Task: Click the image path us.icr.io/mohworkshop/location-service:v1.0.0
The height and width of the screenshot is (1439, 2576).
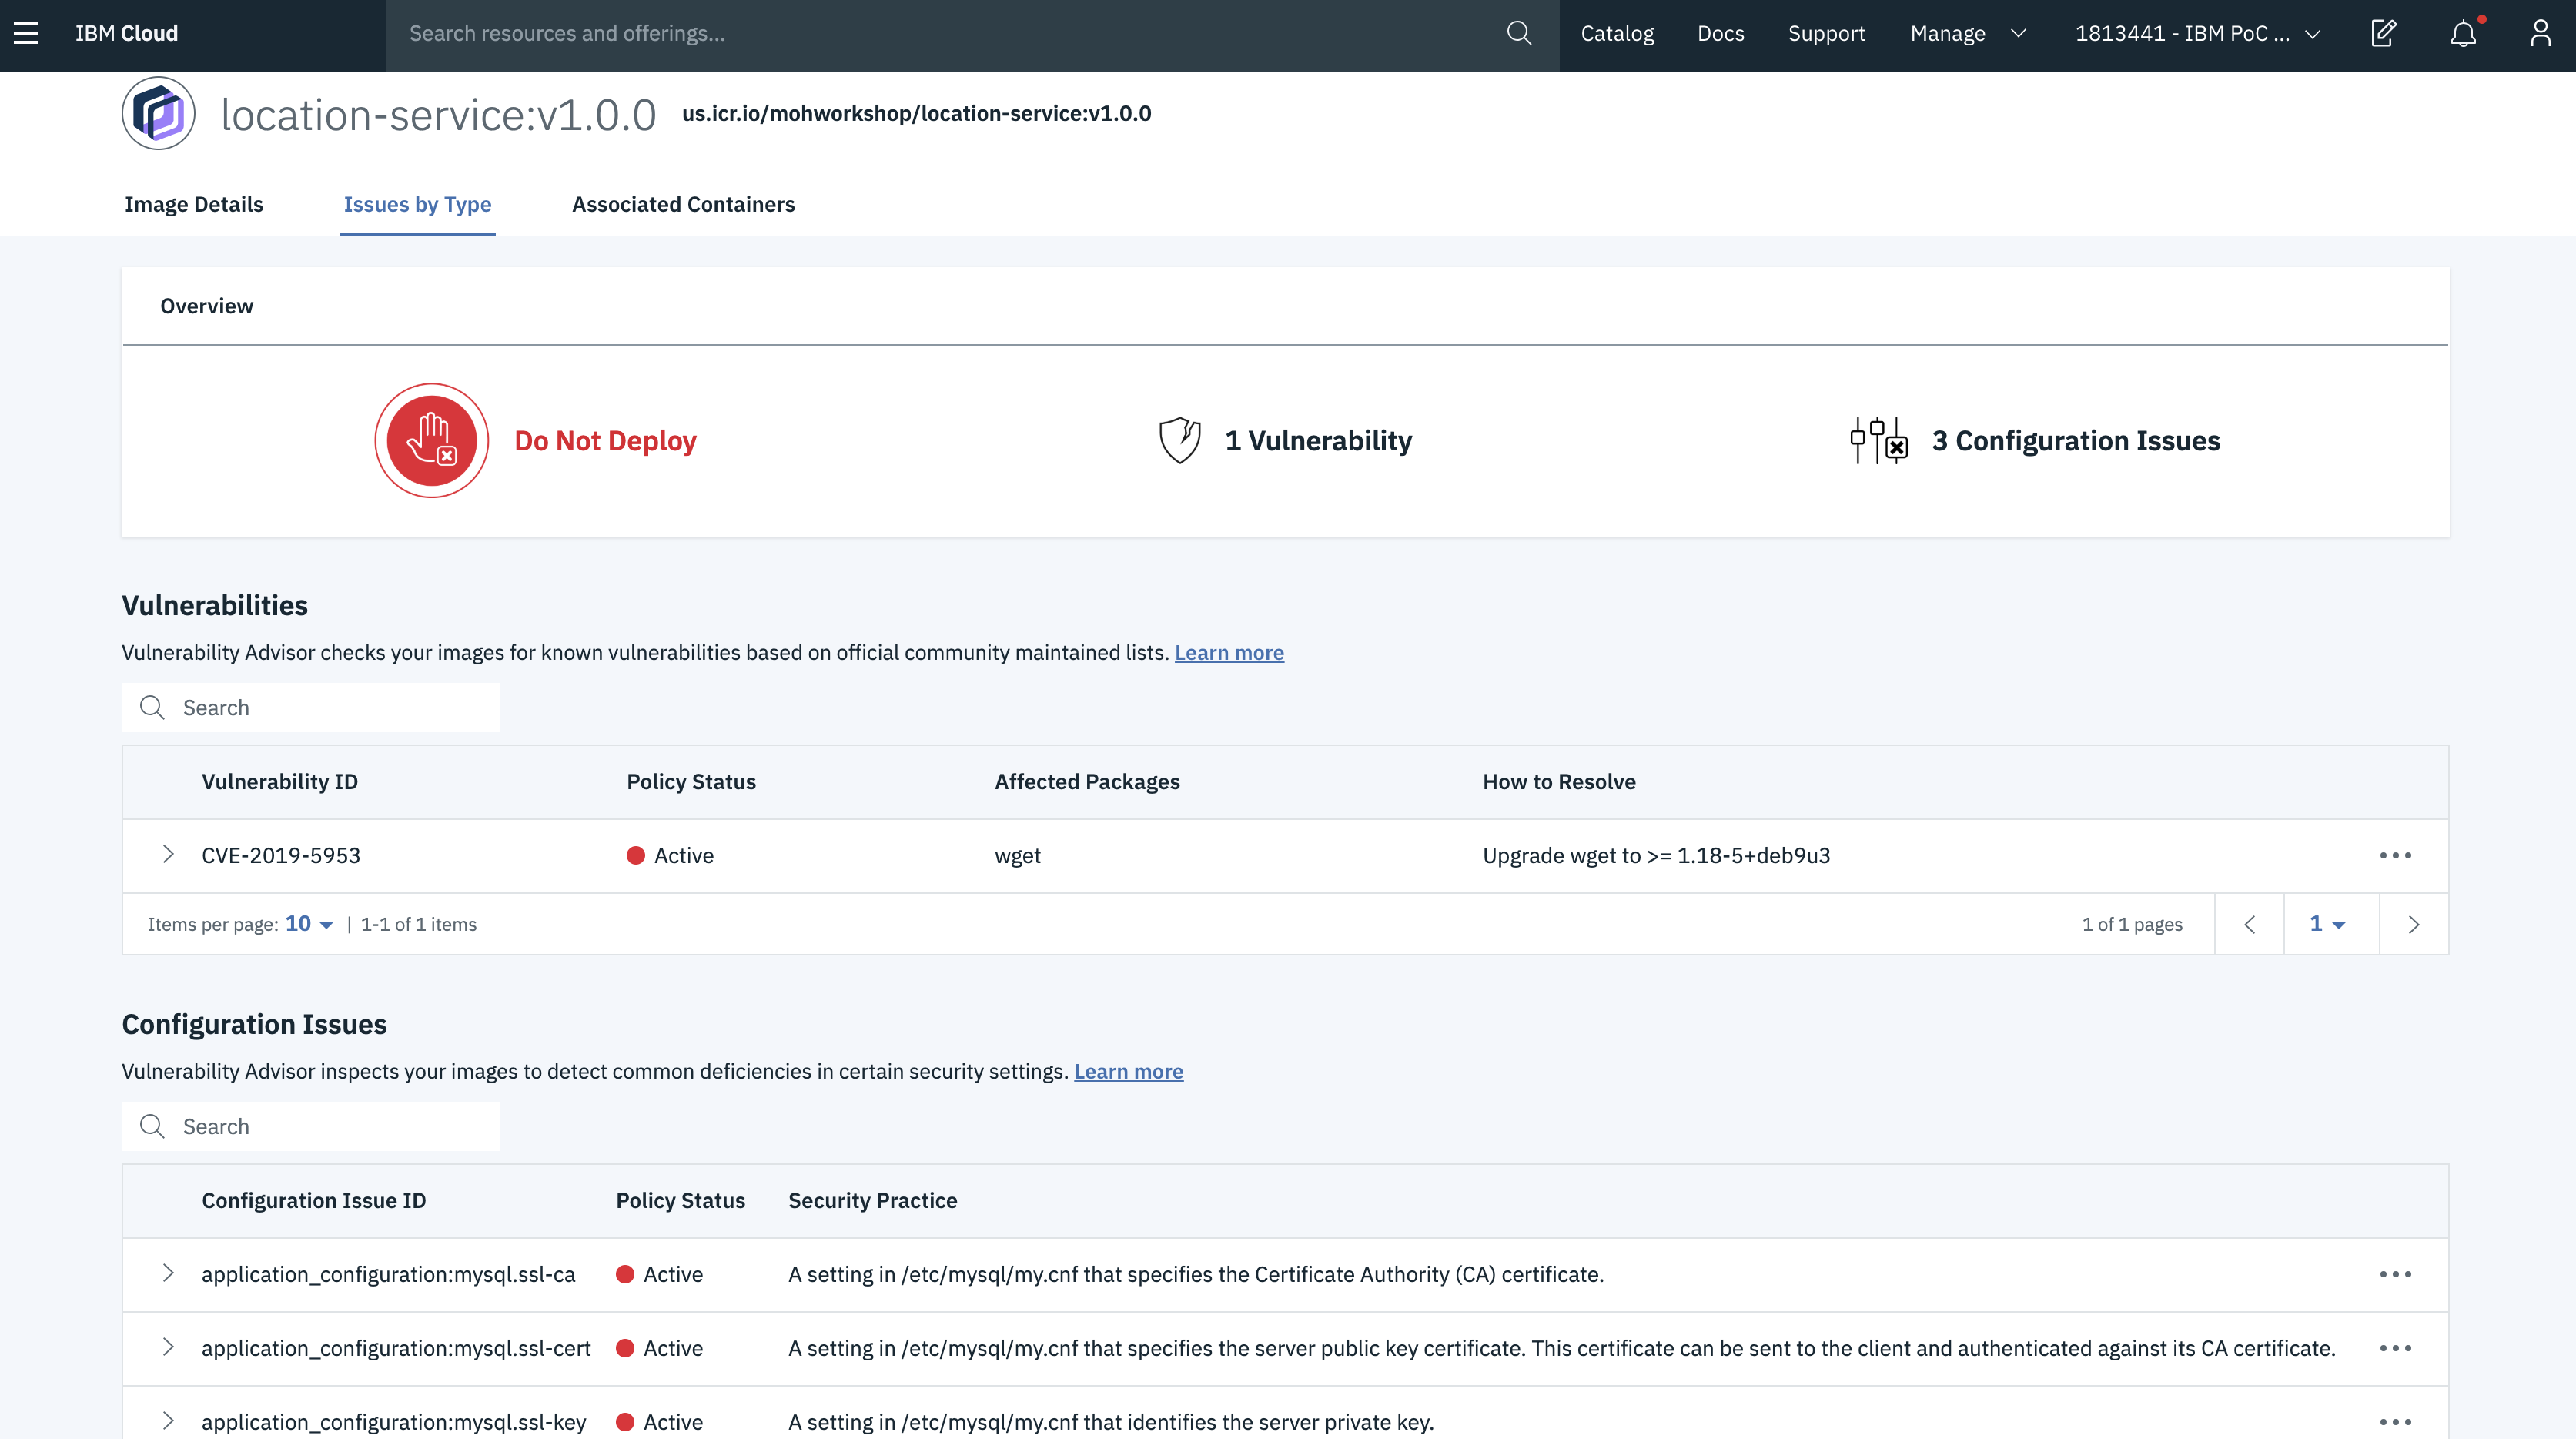Action: pyautogui.click(x=916, y=113)
